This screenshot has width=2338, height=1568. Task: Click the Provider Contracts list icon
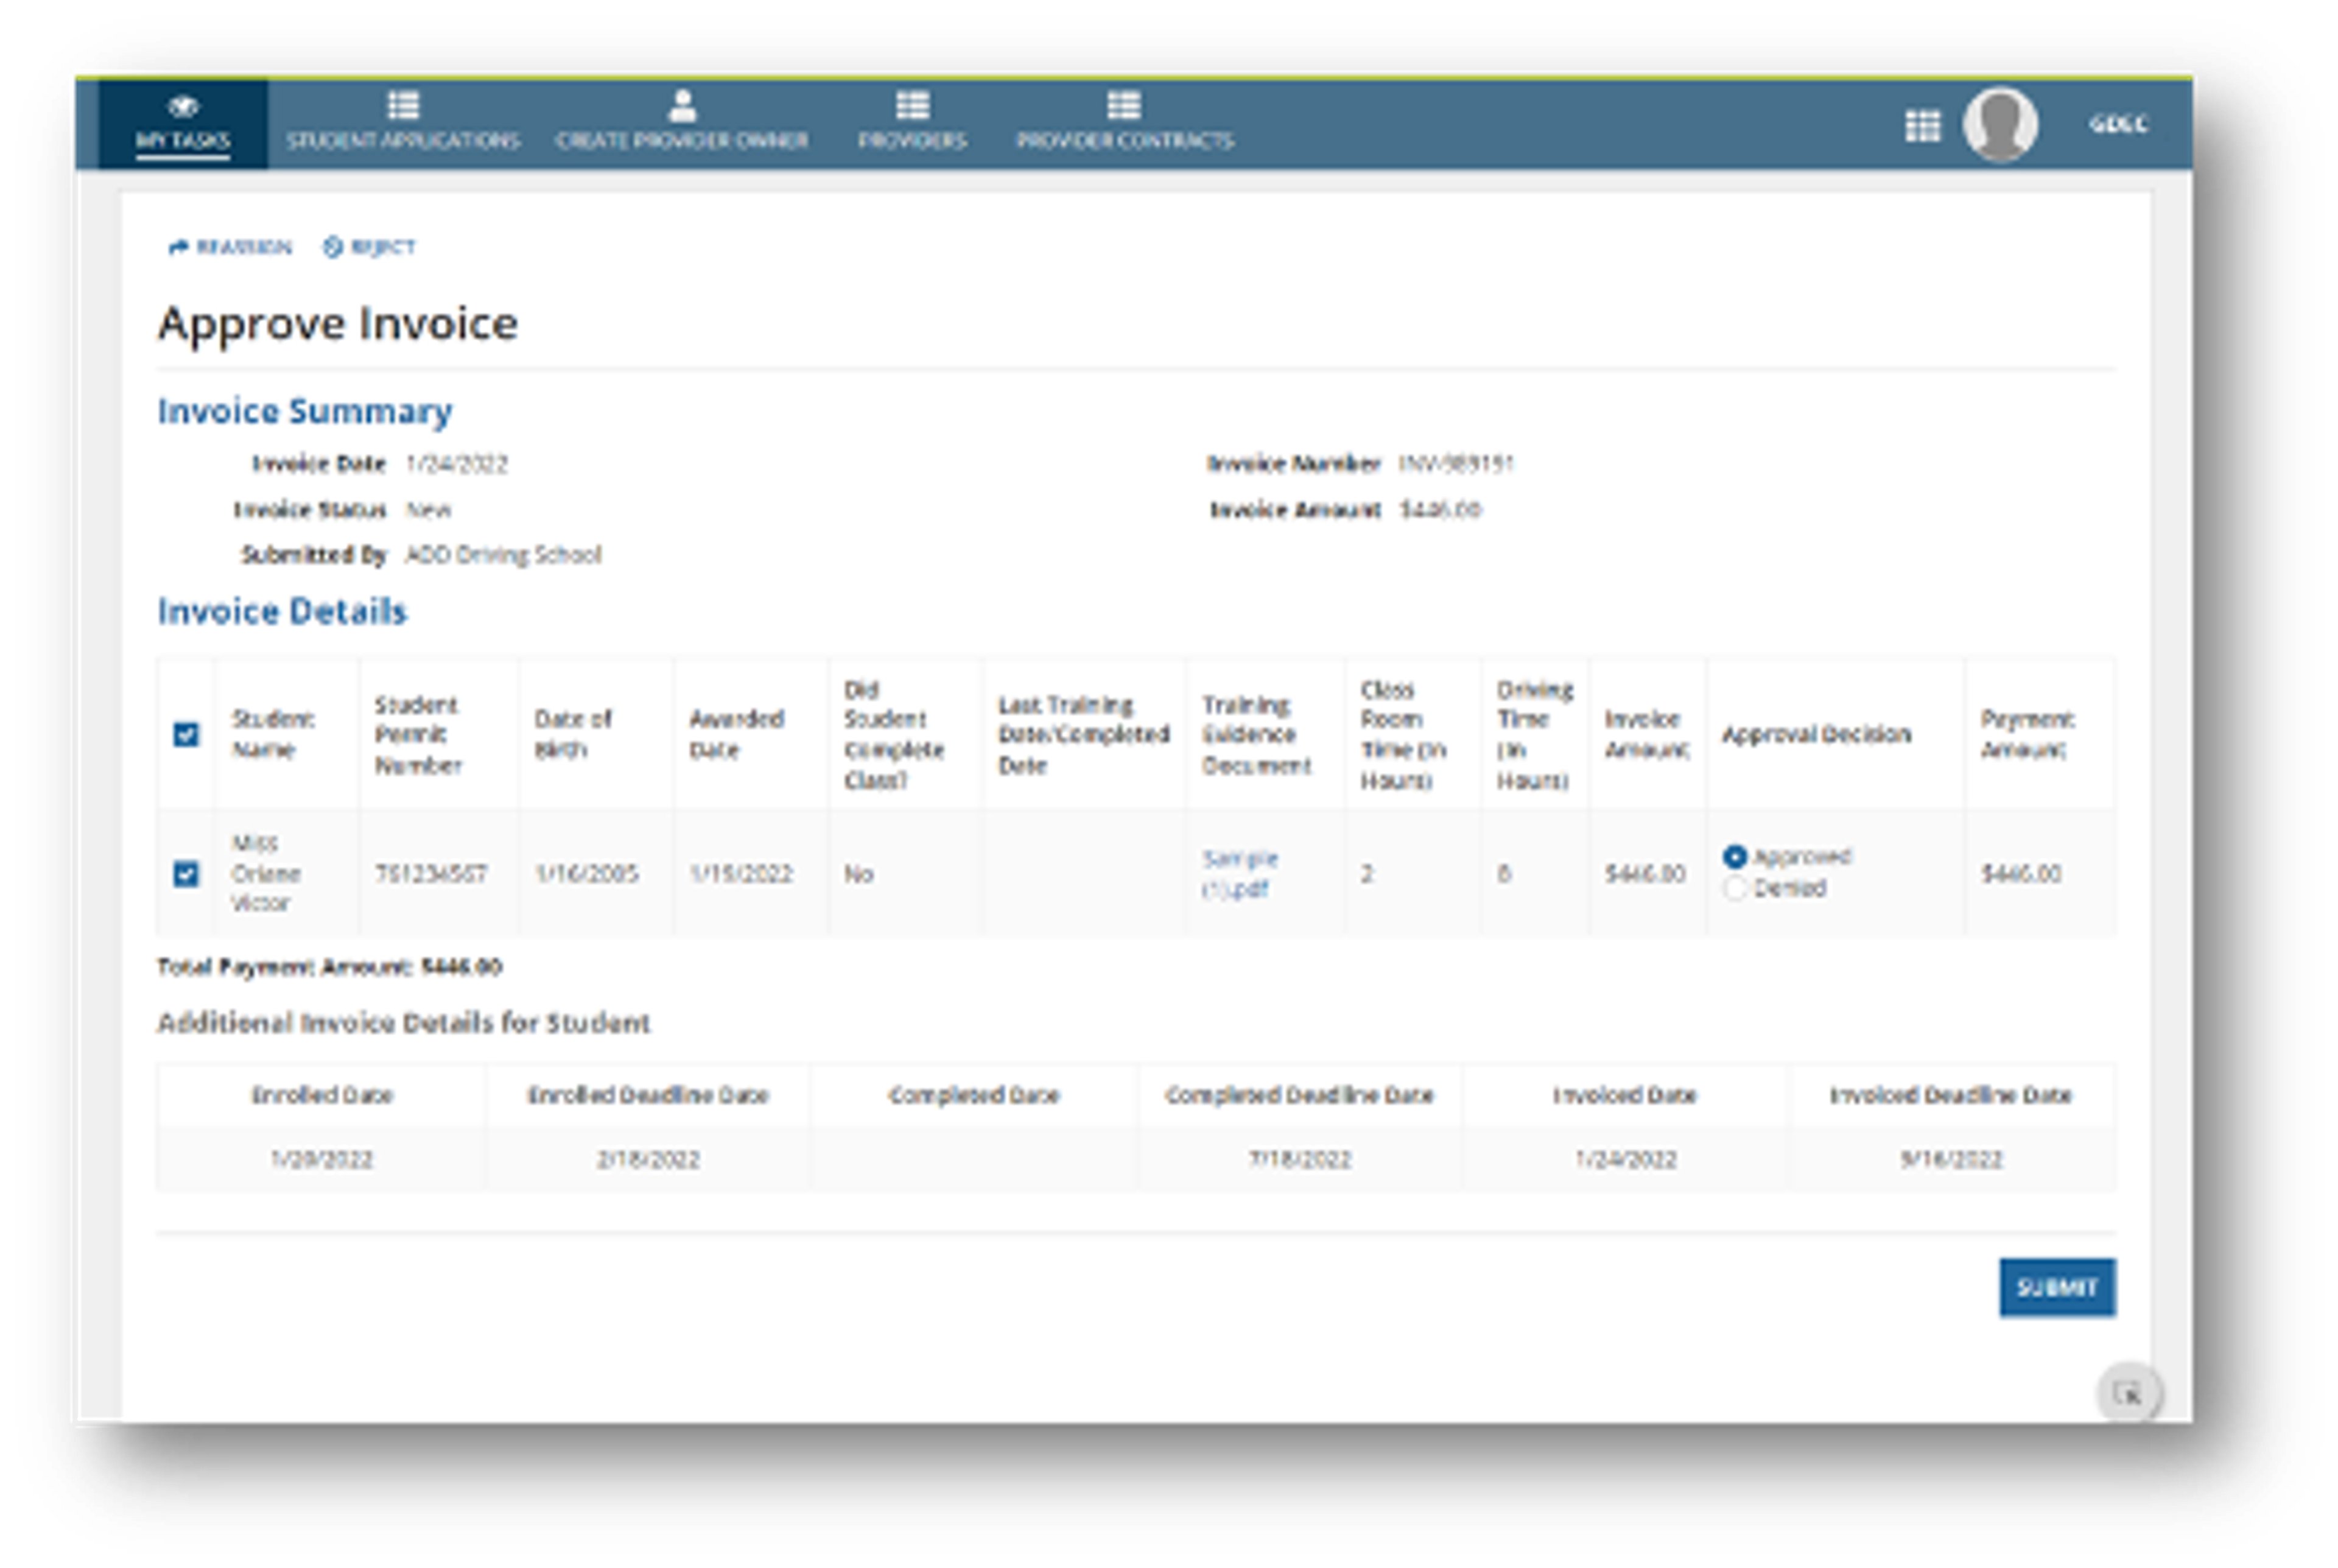pos(1123,105)
